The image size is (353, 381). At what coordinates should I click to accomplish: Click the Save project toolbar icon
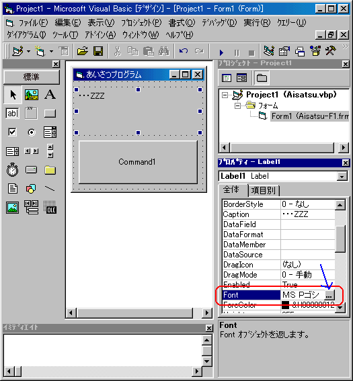[x=98, y=51]
